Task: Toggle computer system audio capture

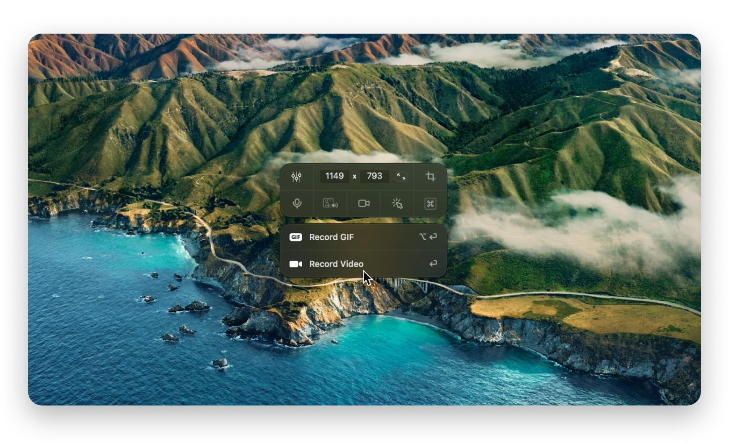Action: (x=330, y=204)
